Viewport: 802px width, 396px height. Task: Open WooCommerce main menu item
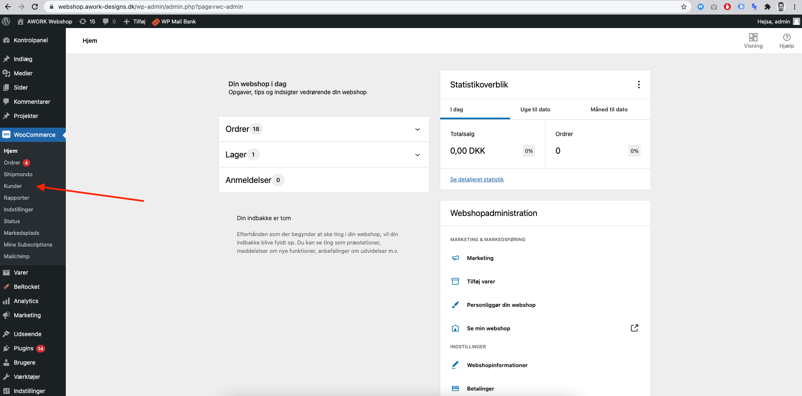[33, 135]
